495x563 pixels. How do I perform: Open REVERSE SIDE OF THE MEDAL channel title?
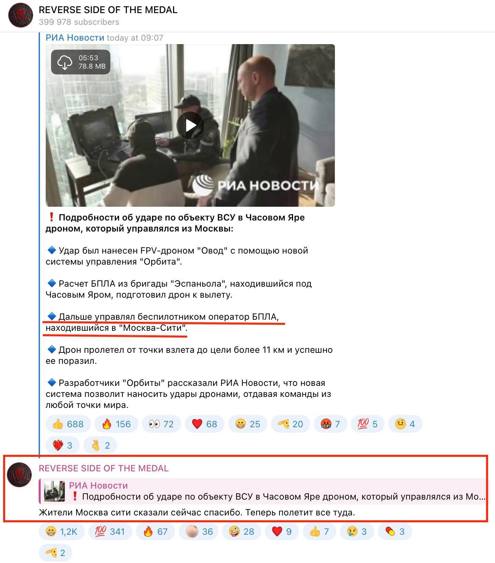(108, 10)
